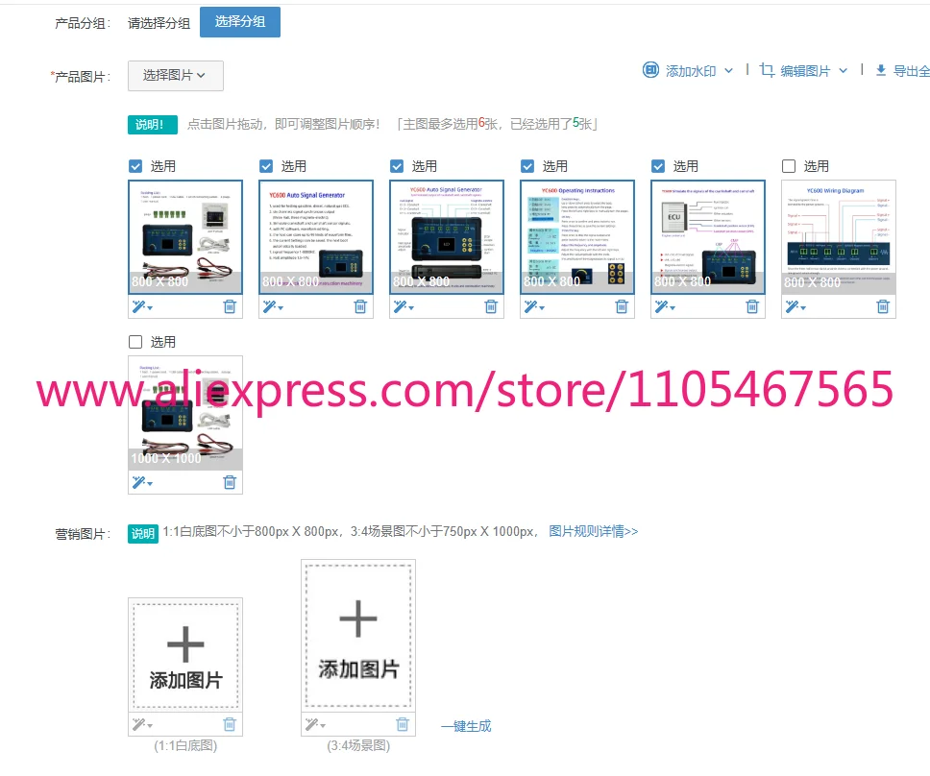Image resolution: width=930 pixels, height=776 pixels.
Task: Open magic wand editor under 1:1白底图 slot
Action: [x=142, y=724]
